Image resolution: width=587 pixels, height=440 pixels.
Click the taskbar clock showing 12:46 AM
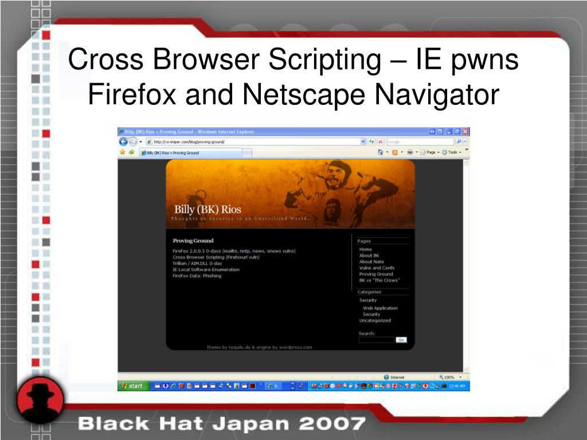(457, 386)
